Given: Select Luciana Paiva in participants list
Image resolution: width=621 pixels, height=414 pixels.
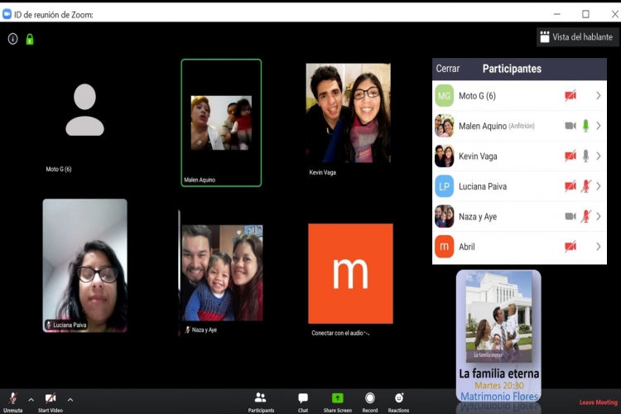Looking at the screenshot, I should click(519, 186).
